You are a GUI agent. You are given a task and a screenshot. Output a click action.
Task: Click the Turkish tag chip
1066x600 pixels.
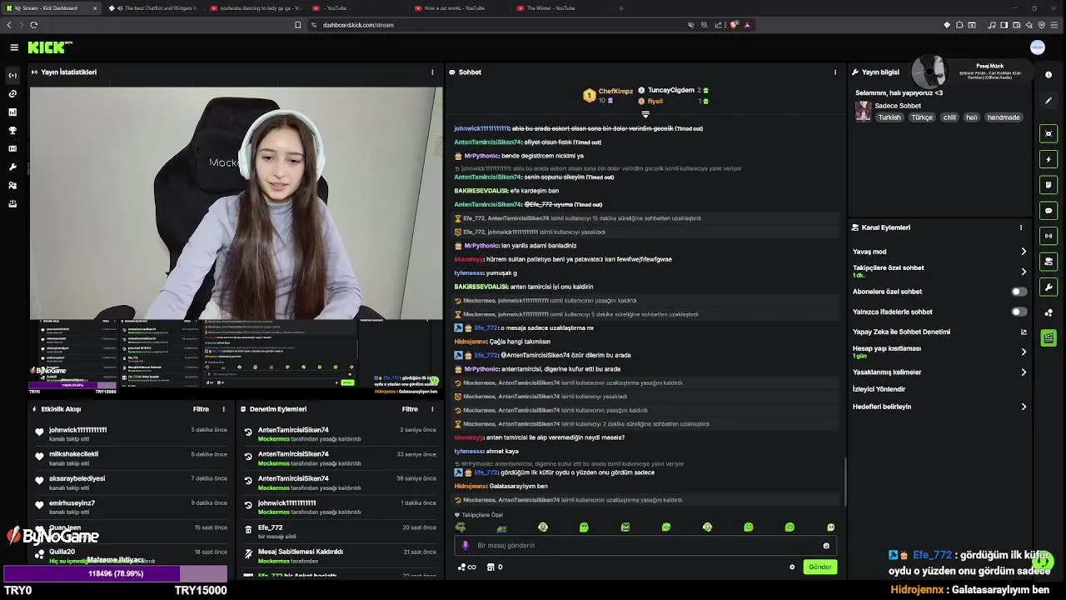pos(889,117)
